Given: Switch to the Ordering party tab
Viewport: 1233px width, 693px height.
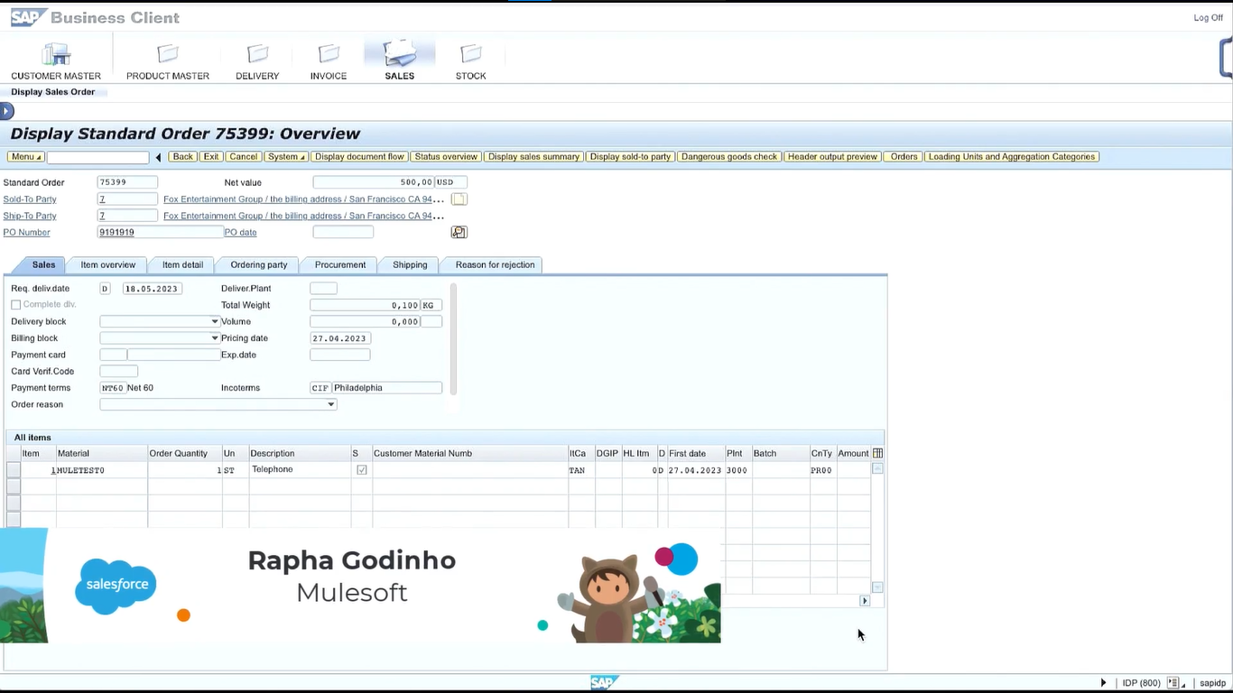Looking at the screenshot, I should 259,265.
